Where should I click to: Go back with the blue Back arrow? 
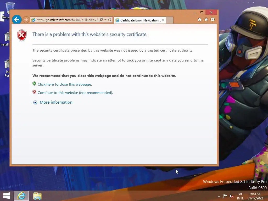point(17,20)
